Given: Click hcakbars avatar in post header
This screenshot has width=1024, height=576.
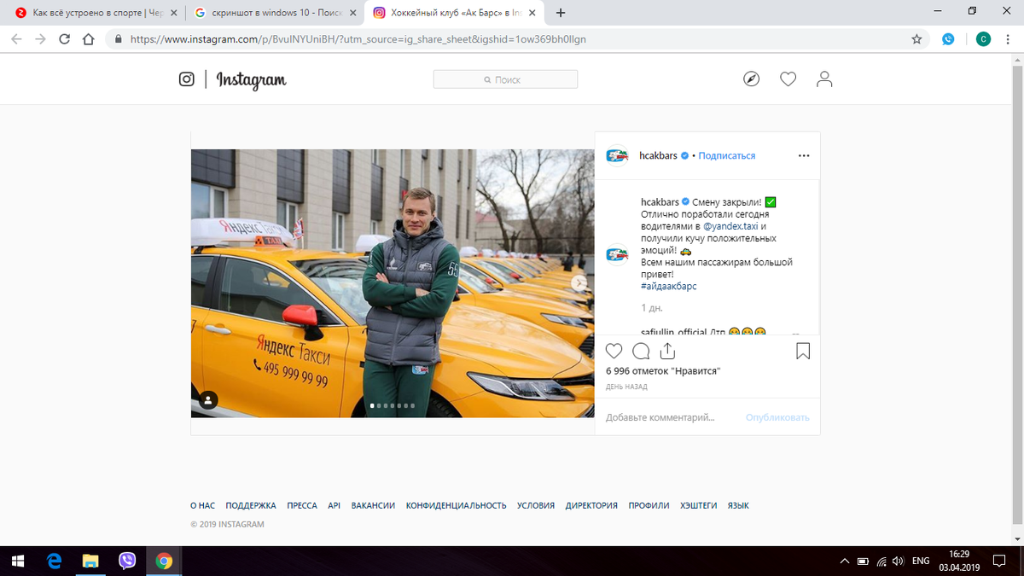Looking at the screenshot, I should point(617,155).
